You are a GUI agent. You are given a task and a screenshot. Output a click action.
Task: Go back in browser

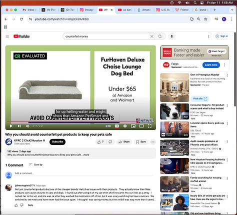click(x=6, y=19)
